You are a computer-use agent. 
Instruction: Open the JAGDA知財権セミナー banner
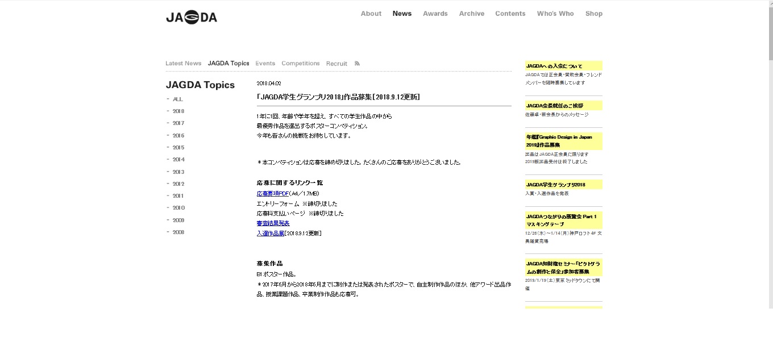tap(564, 268)
